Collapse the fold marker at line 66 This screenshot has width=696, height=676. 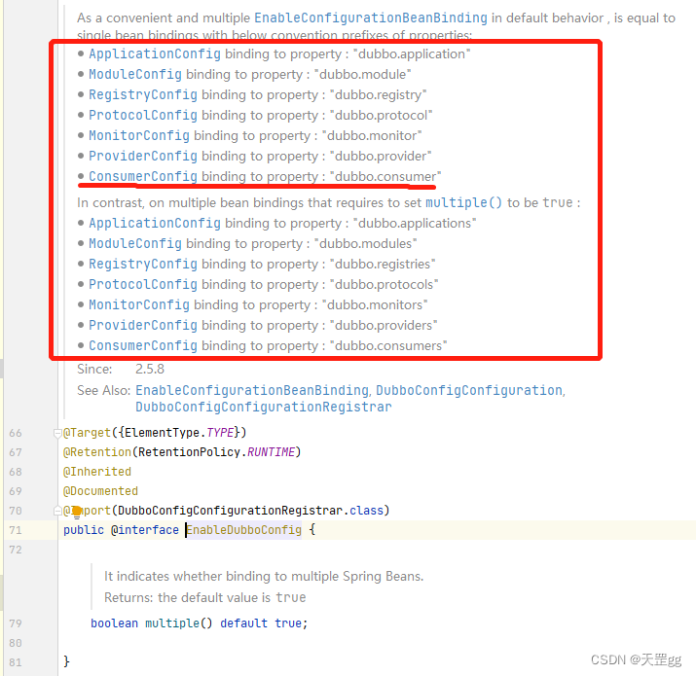coord(57,433)
